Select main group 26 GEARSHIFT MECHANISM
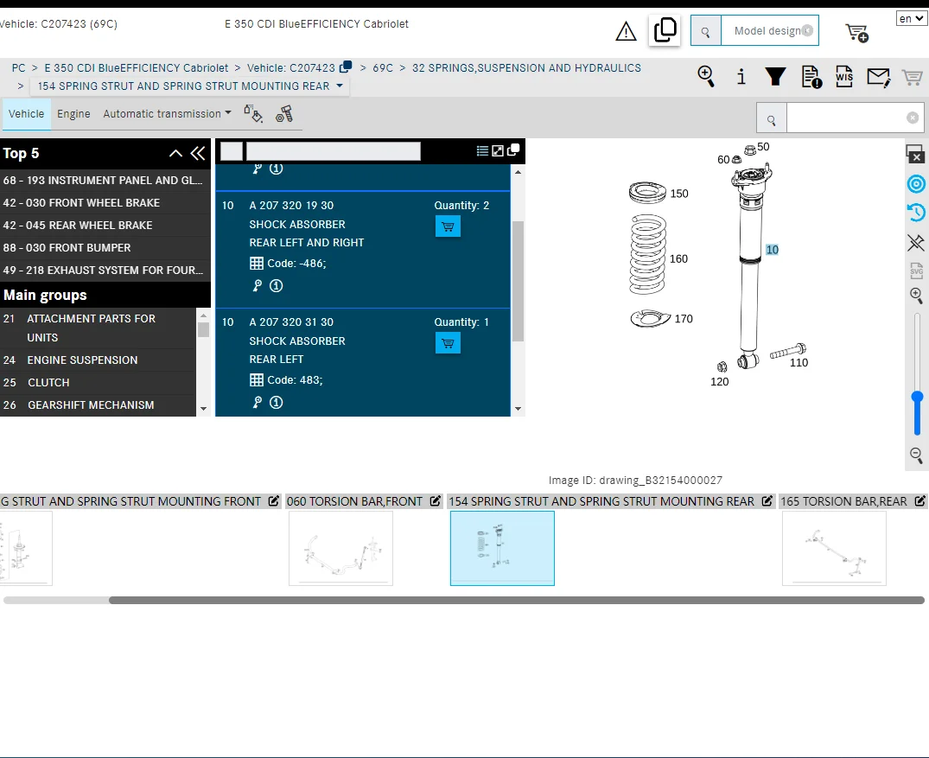This screenshot has width=929, height=758. pos(98,405)
